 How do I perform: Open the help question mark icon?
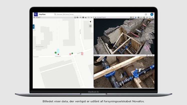[146, 15]
